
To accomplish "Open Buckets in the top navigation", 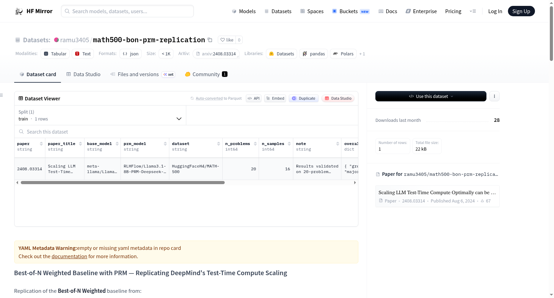I will click(351, 11).
